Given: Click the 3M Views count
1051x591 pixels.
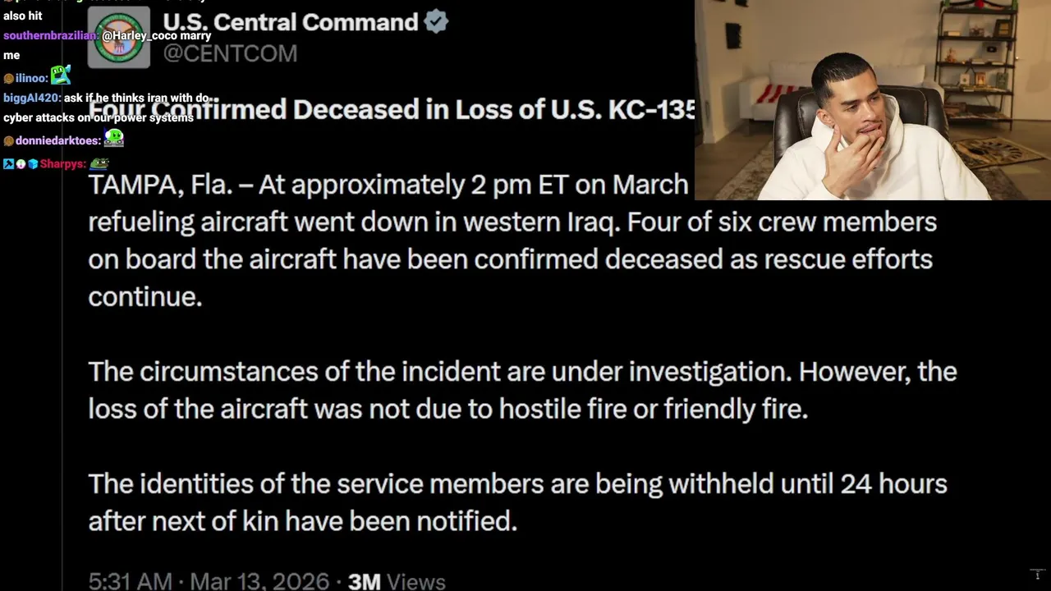Looking at the screenshot, I should coord(397,582).
